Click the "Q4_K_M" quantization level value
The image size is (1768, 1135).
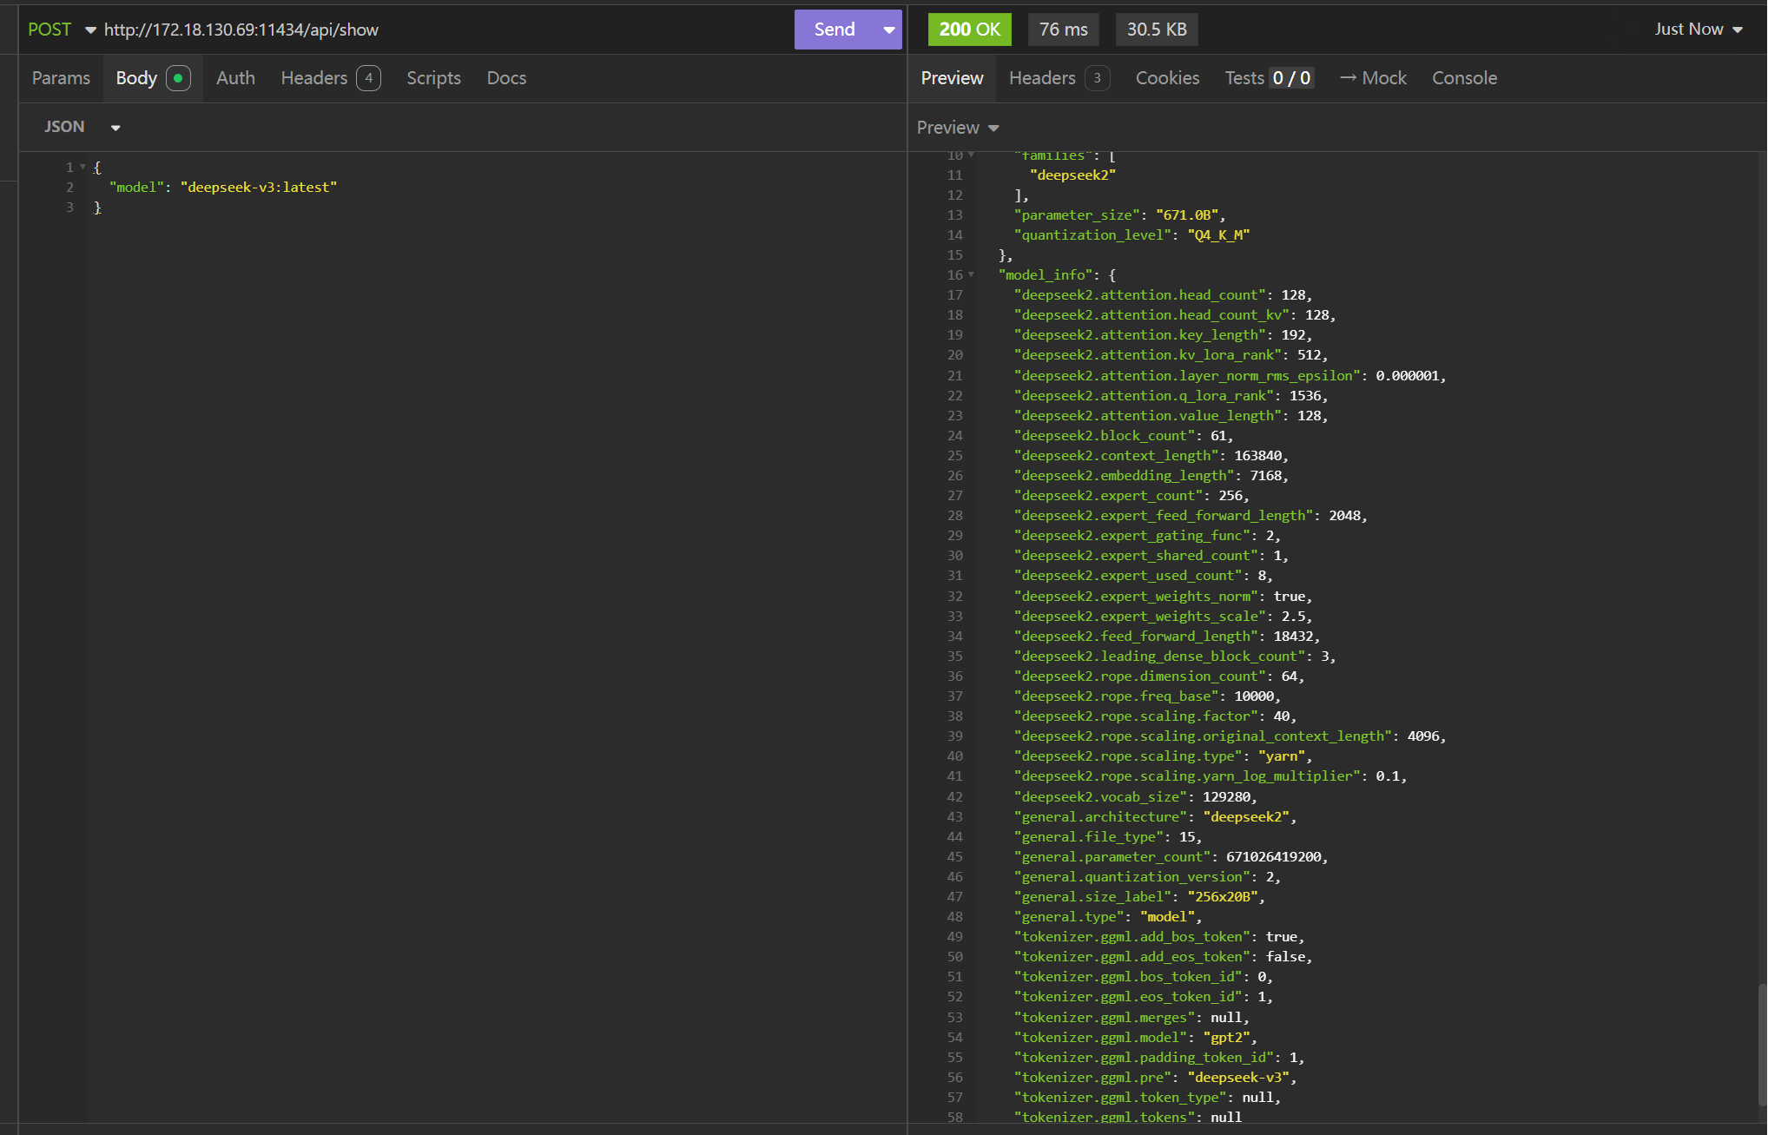[x=1218, y=234]
